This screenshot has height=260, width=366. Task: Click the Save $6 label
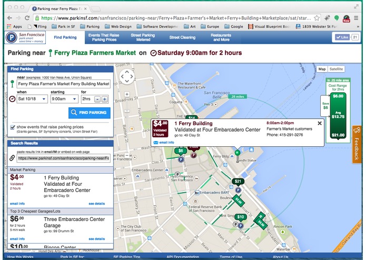click(325, 106)
